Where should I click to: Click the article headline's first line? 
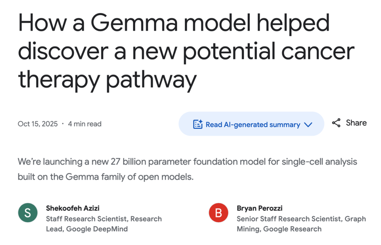point(173,24)
